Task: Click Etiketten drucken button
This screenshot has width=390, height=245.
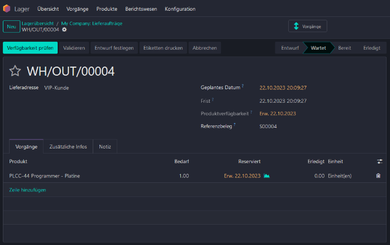Action: [x=163, y=48]
